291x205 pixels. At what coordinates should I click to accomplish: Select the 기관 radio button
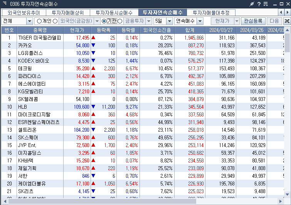point(104,21)
